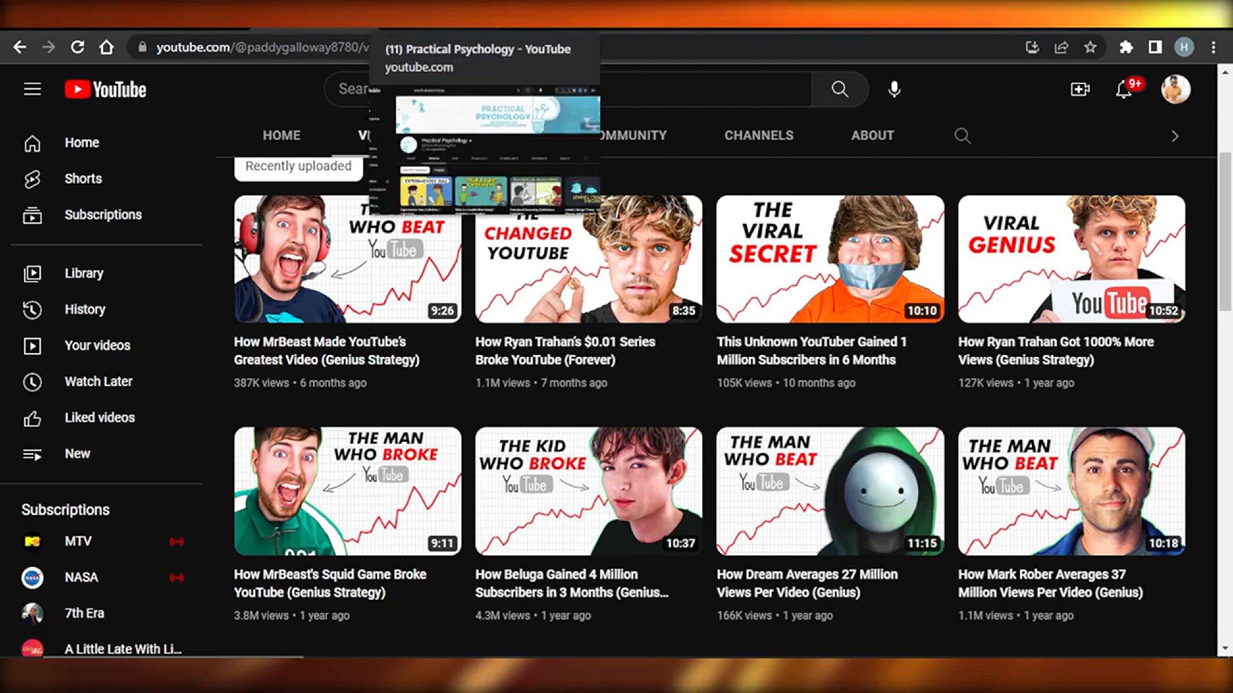This screenshot has width=1233, height=693.
Task: Open title This Unknown YouTuber Gained 1 Million
Action: pyautogui.click(x=812, y=351)
